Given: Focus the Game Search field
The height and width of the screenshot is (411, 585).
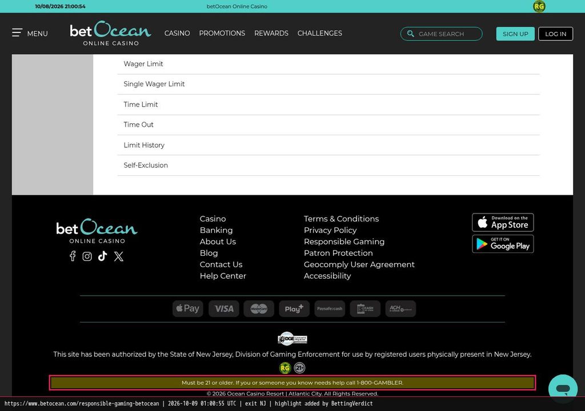Looking at the screenshot, I should 442,34.
